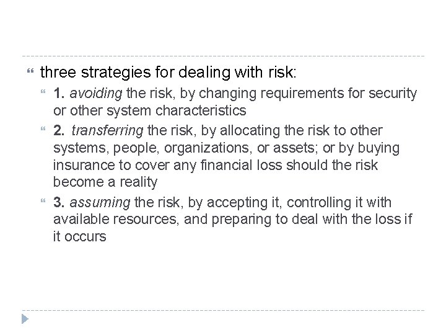Click the text 'it occurs'
Viewport: 446px width, 335px height.
point(80,238)
